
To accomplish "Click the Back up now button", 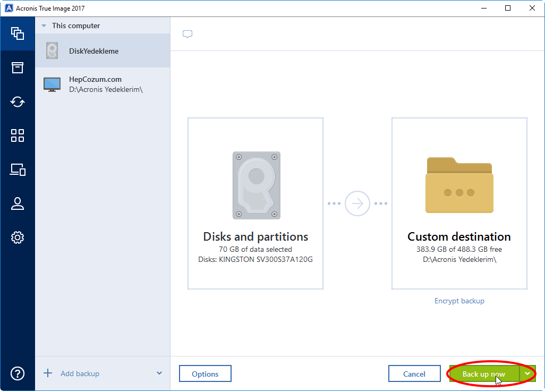I will click(x=484, y=373).
